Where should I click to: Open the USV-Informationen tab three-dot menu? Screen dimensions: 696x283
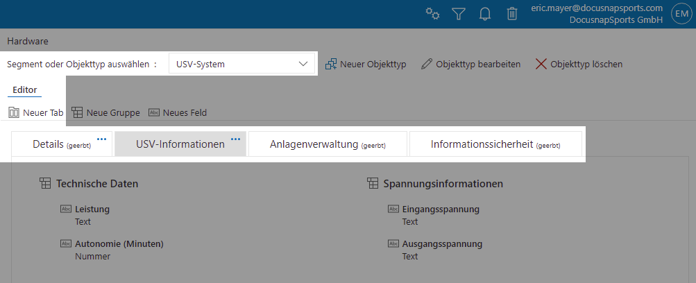click(236, 139)
